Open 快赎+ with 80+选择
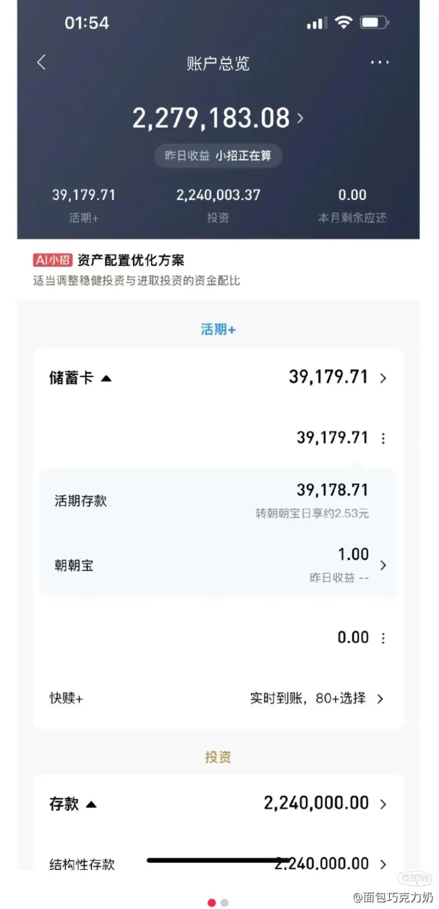This screenshot has height=909, width=439. 316,698
